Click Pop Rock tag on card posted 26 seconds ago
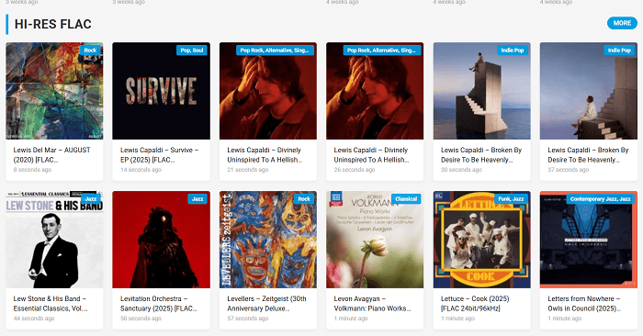 tap(381, 50)
